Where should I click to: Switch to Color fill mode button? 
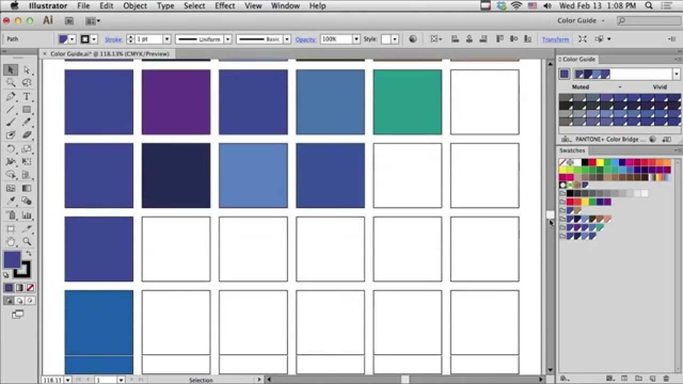[x=9, y=288]
